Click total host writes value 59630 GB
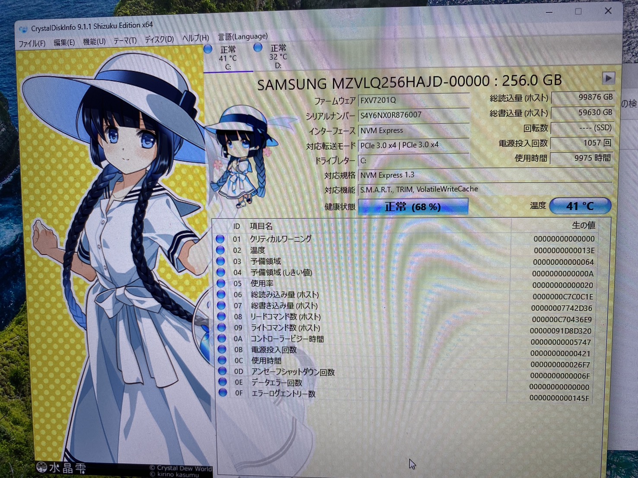The image size is (638, 478). (583, 113)
